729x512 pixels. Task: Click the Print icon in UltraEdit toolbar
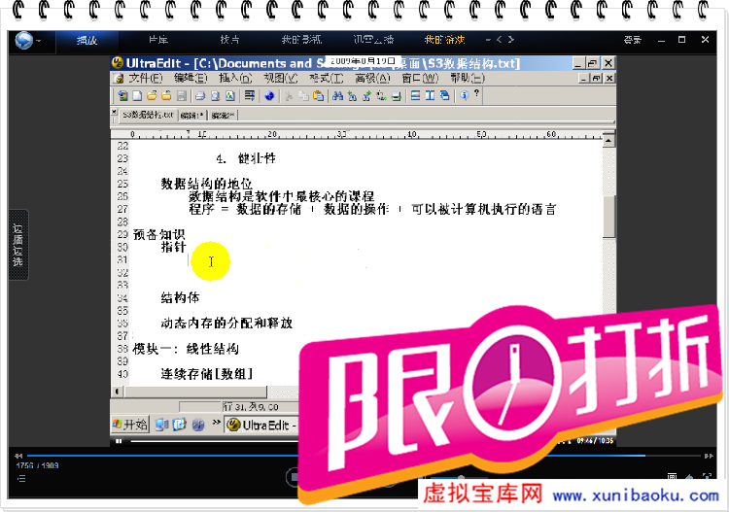199,96
